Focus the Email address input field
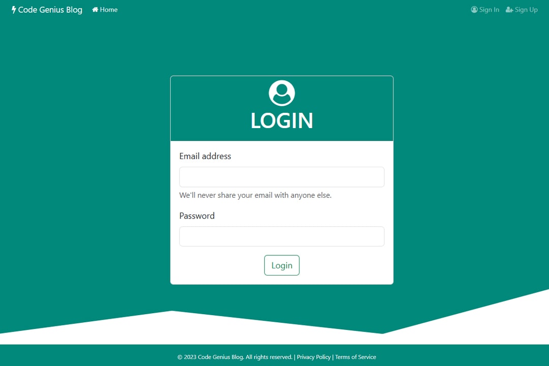 282,177
